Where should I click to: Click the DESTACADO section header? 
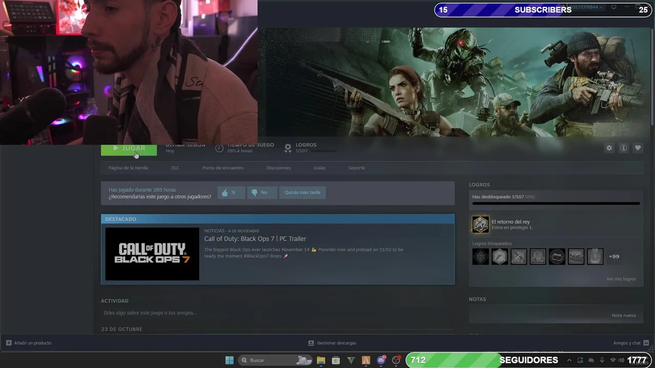121,219
